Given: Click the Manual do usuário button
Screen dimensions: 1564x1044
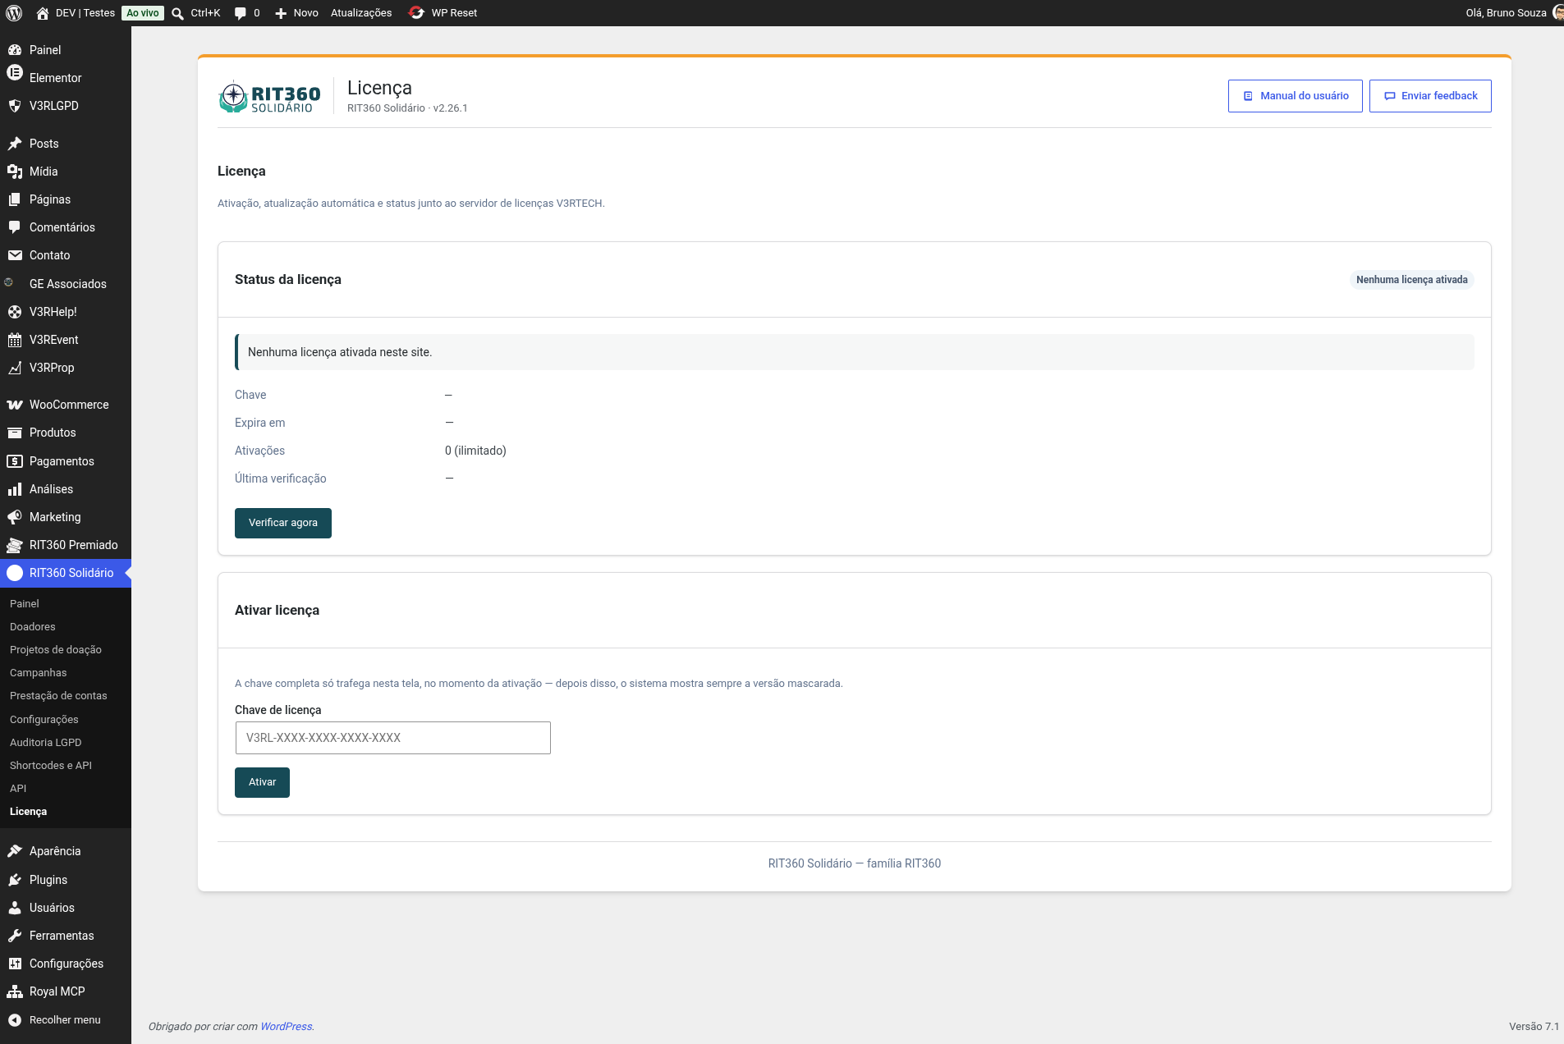Looking at the screenshot, I should point(1296,96).
